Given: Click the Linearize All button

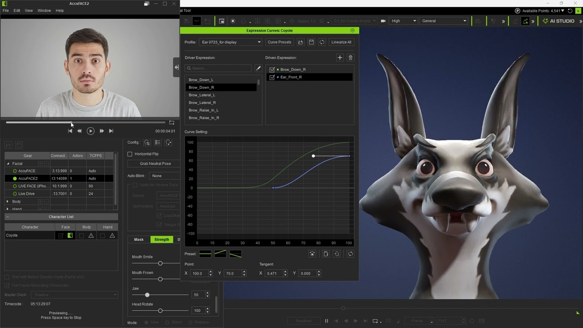Looking at the screenshot, I should tap(341, 42).
